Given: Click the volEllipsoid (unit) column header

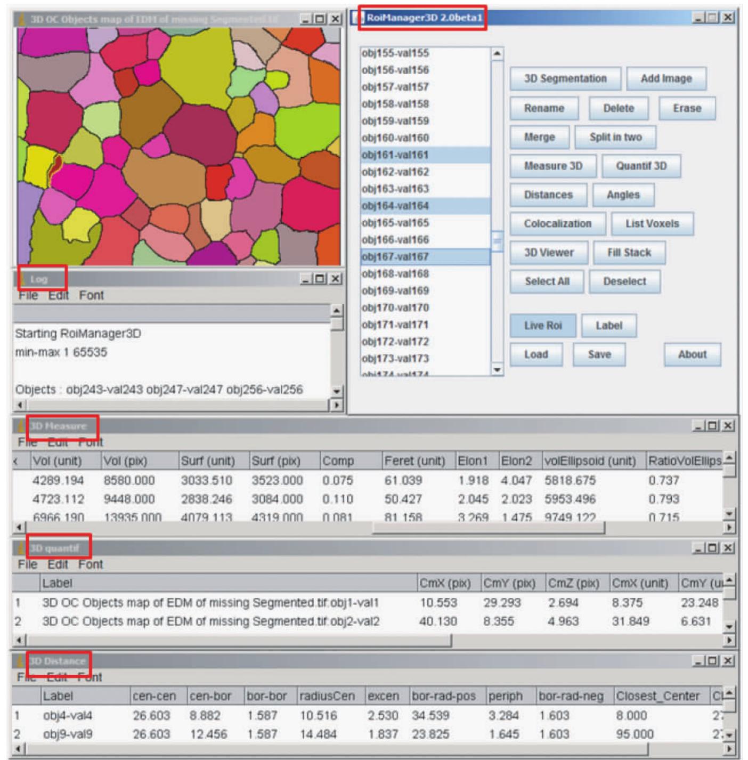Looking at the screenshot, I should coord(592,461).
